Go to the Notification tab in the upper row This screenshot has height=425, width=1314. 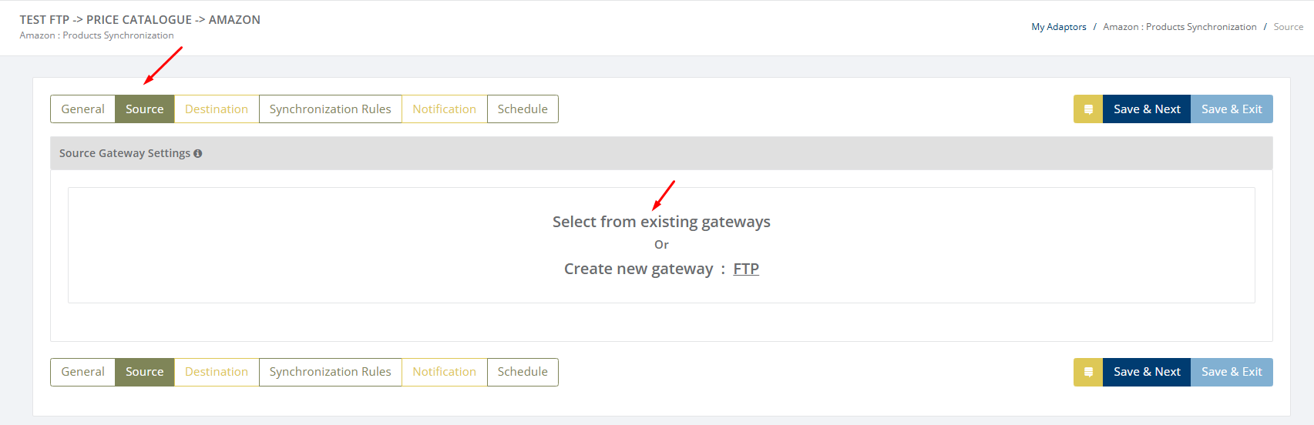click(x=444, y=109)
